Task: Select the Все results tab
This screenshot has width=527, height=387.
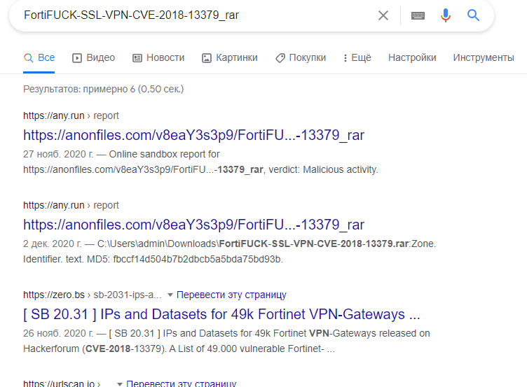Action: (x=39, y=57)
